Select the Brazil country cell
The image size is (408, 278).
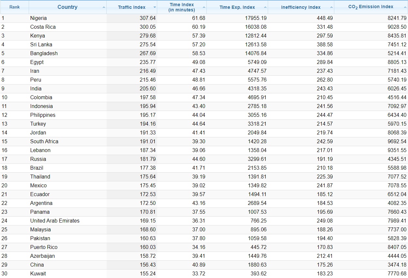pyautogui.click(x=68, y=168)
